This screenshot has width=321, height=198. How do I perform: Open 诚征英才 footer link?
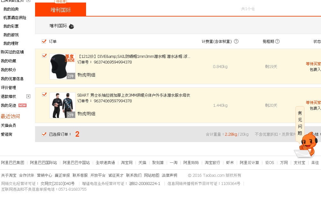click(116, 175)
